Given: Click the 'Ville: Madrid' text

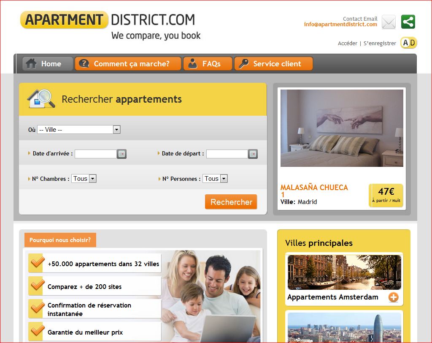Looking at the screenshot, I should coord(299,202).
